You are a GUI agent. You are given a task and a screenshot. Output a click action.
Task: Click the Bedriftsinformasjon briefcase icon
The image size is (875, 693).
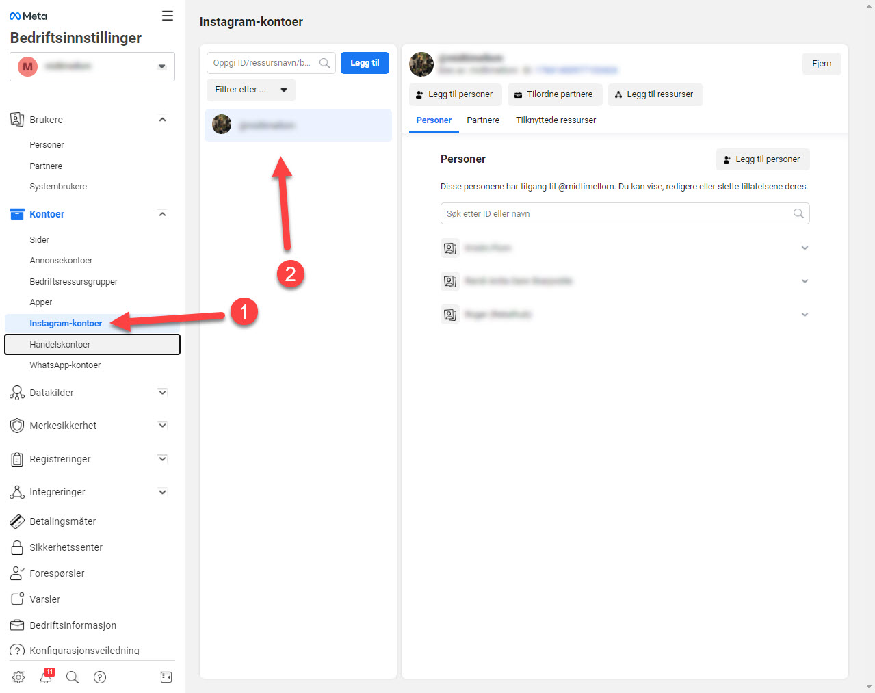17,625
